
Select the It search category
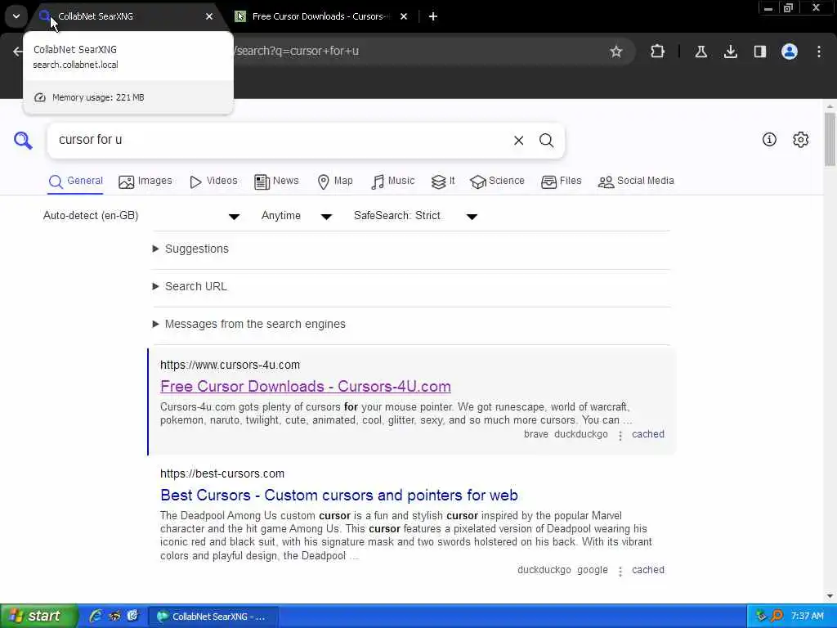point(443,181)
